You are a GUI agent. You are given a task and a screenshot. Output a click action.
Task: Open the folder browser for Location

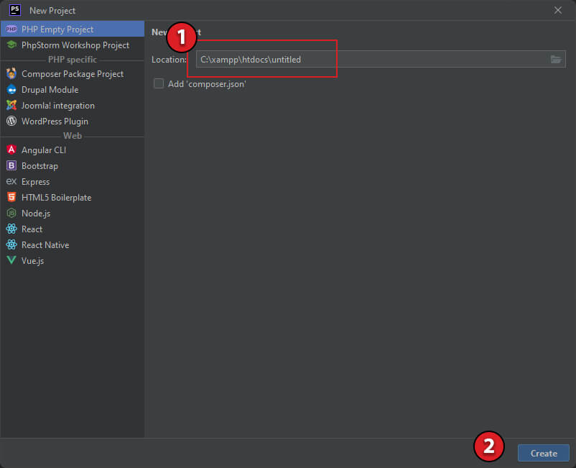[555, 59]
